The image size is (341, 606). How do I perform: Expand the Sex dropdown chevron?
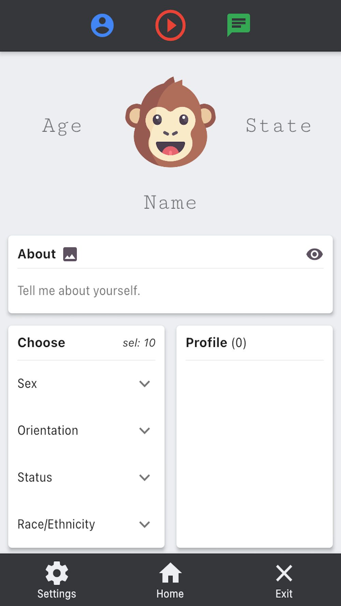145,384
